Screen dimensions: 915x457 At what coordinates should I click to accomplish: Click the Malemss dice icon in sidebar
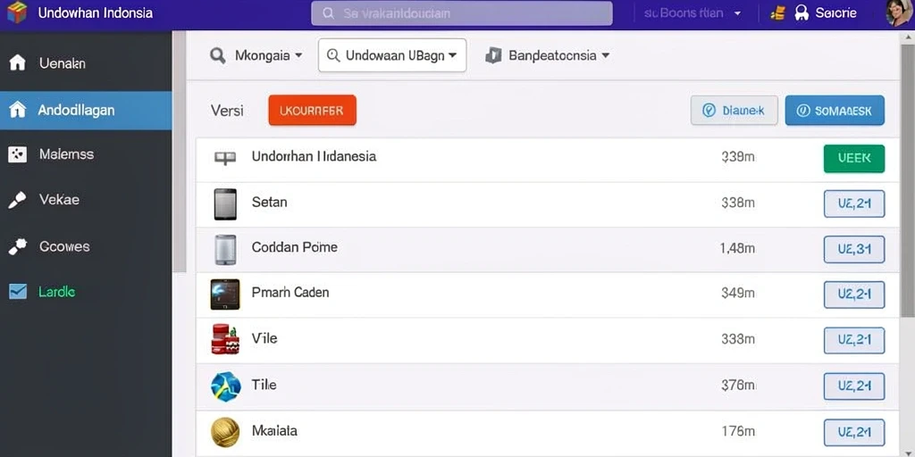(18, 154)
